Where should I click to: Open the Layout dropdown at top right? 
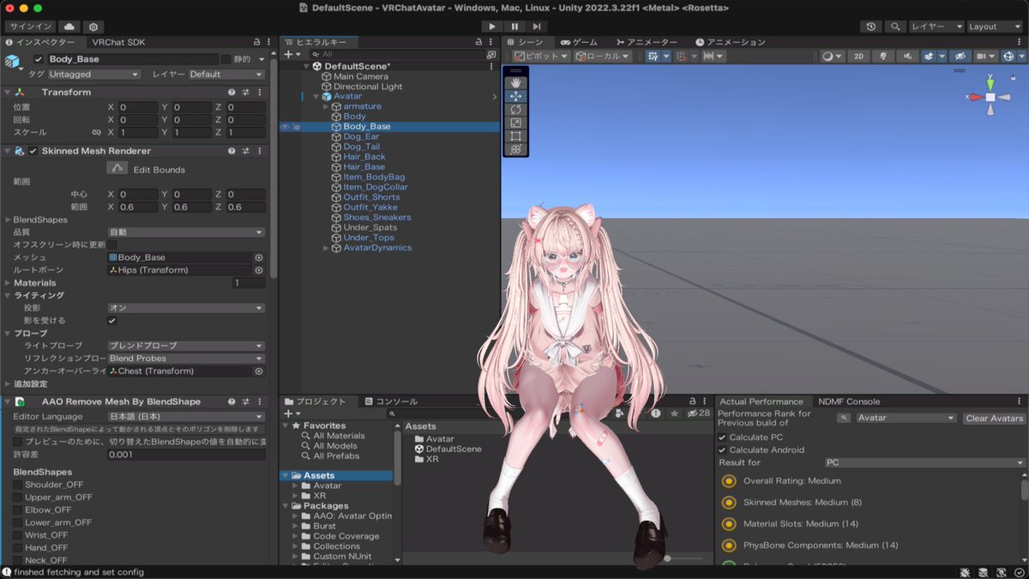994,27
